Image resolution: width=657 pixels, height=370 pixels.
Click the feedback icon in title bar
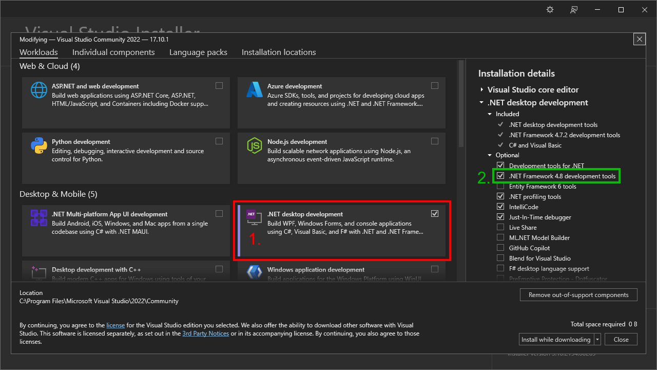tap(574, 10)
